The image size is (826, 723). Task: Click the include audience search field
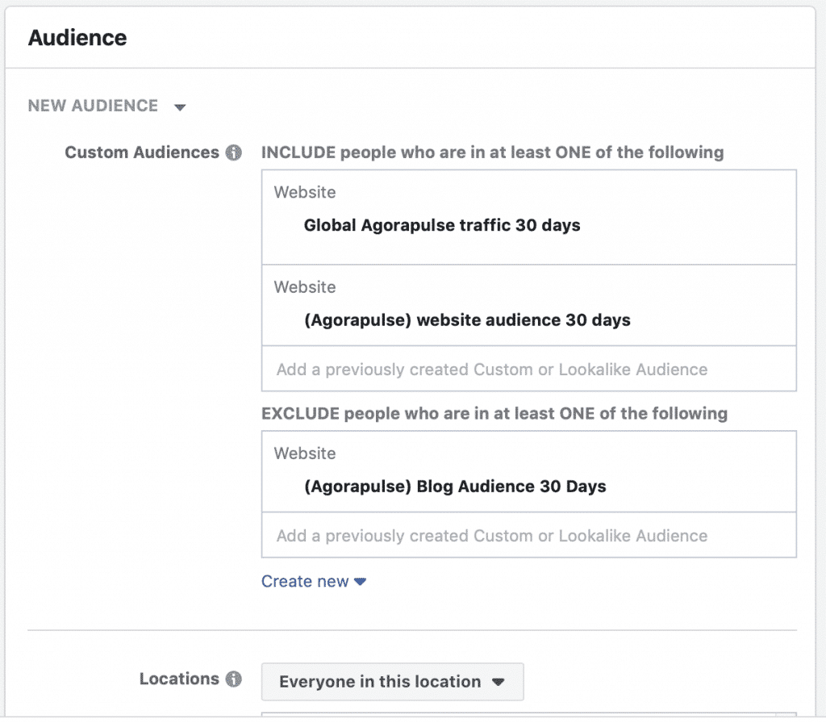(x=529, y=369)
